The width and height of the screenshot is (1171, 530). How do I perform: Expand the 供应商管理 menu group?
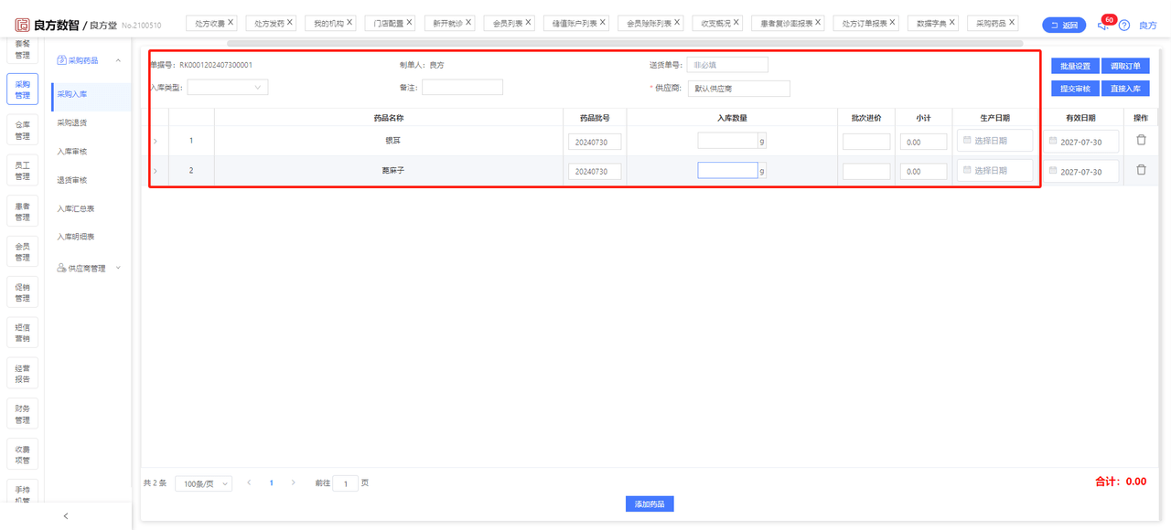(118, 269)
